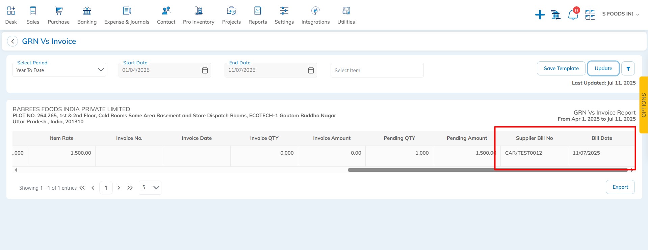Go back using the circular arrow
648x250 pixels.
click(x=12, y=41)
